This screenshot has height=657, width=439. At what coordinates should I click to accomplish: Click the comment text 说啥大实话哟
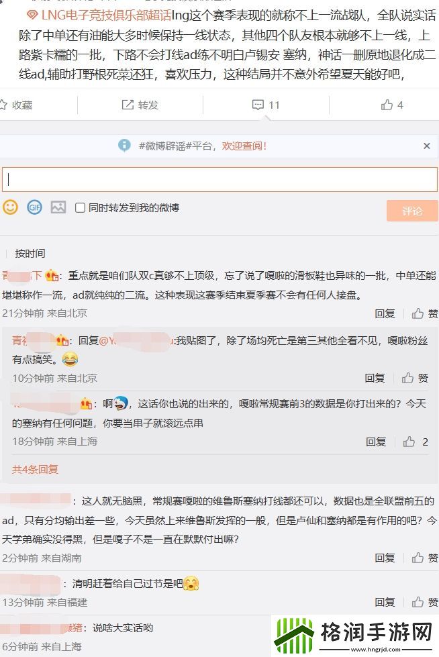tap(122, 627)
